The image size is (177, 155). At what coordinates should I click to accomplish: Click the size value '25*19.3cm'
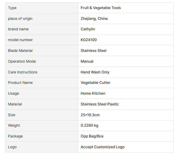point(90,115)
